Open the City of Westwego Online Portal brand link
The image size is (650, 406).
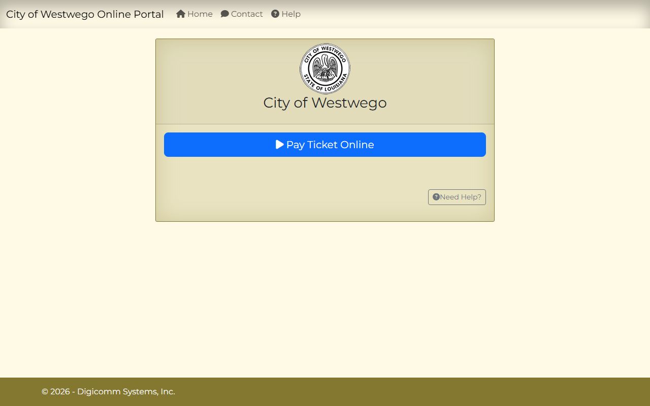pos(85,14)
